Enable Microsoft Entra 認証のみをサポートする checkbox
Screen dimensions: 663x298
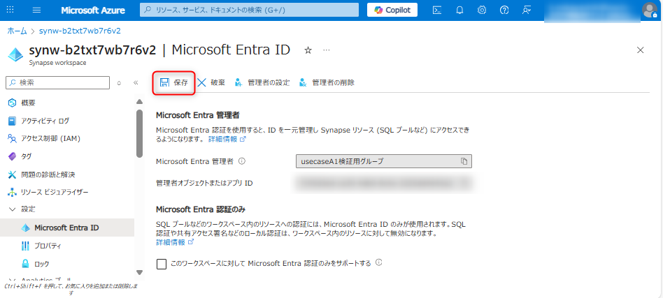pos(161,265)
